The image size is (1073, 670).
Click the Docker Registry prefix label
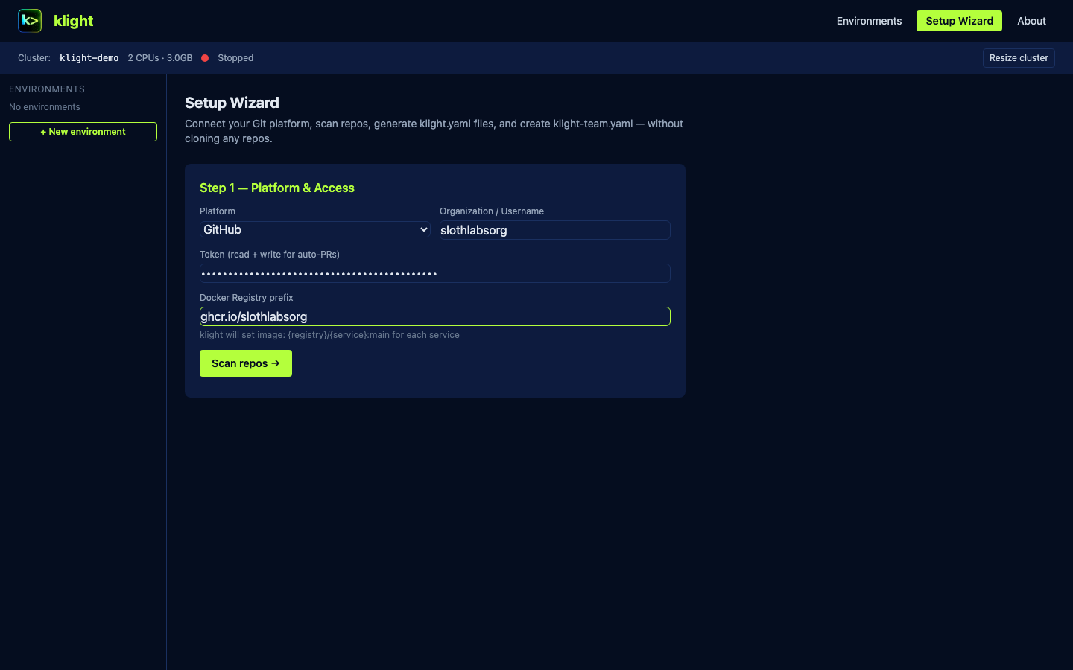click(247, 298)
